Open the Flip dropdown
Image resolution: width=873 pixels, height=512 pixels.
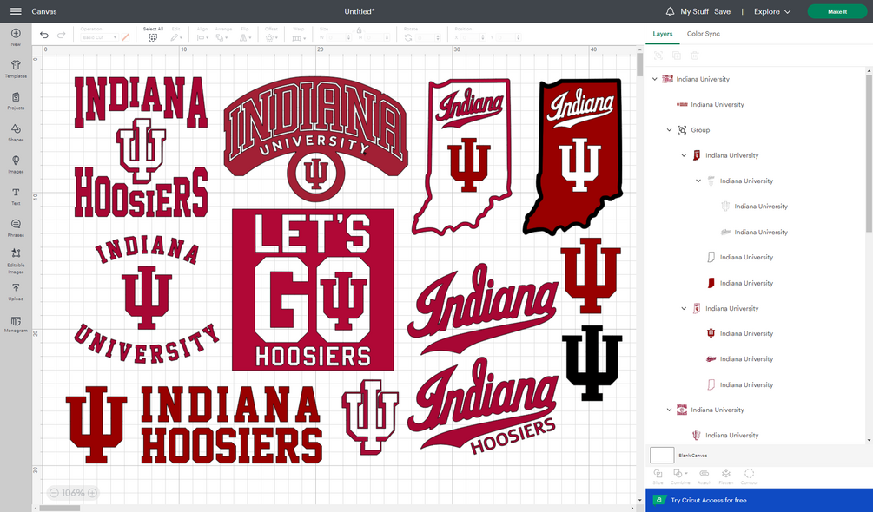coord(245,37)
